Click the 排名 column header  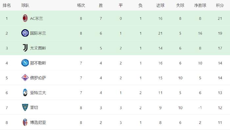point(7,6)
